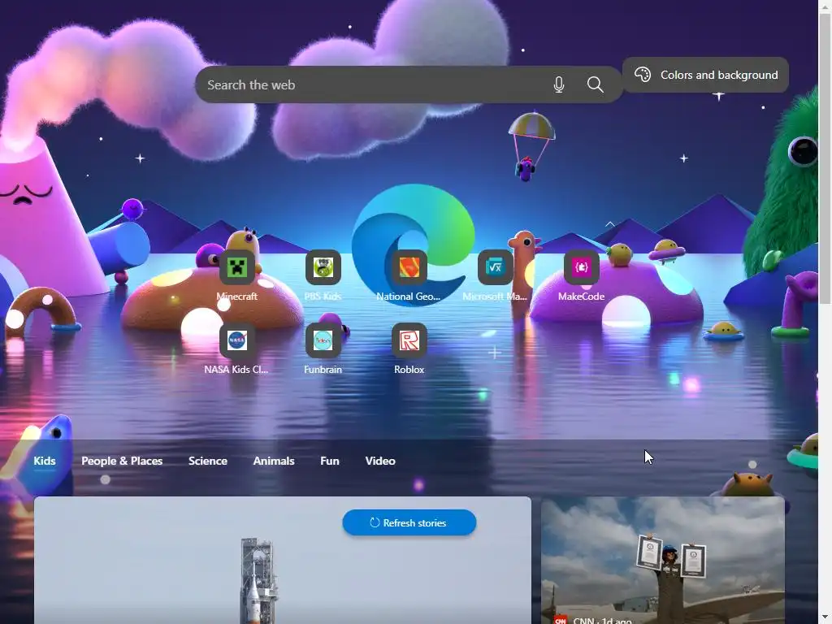Click the palette icon beside Colors and background
The image size is (832, 624).
(643, 75)
